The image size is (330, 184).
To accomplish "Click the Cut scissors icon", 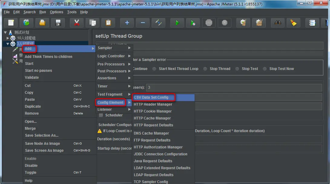I will pos(77,23).
